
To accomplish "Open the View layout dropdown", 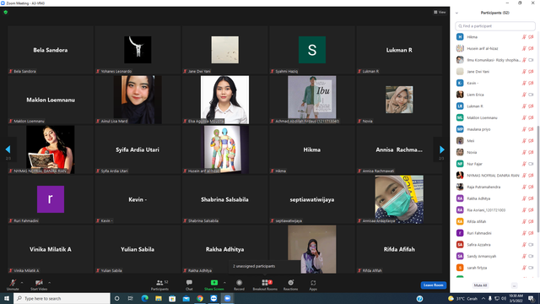I will pos(440,12).
